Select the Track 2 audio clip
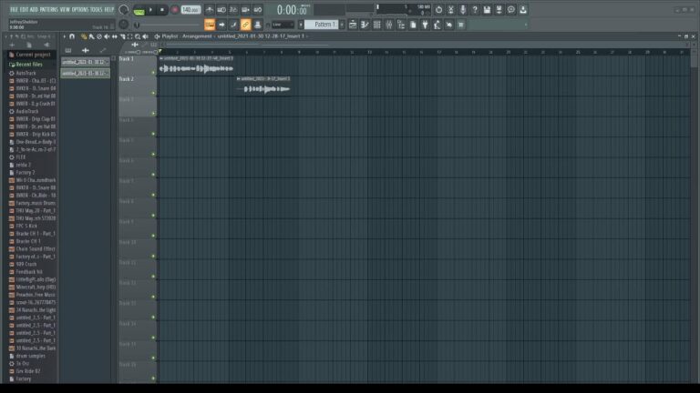This screenshot has height=393, width=700. click(263, 86)
